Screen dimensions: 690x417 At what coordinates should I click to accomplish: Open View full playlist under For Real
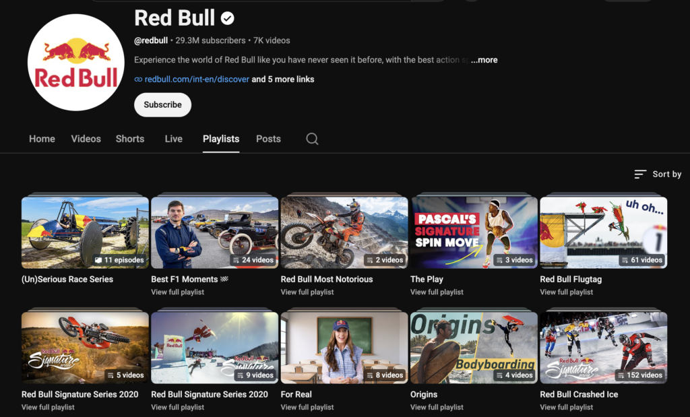coord(307,408)
